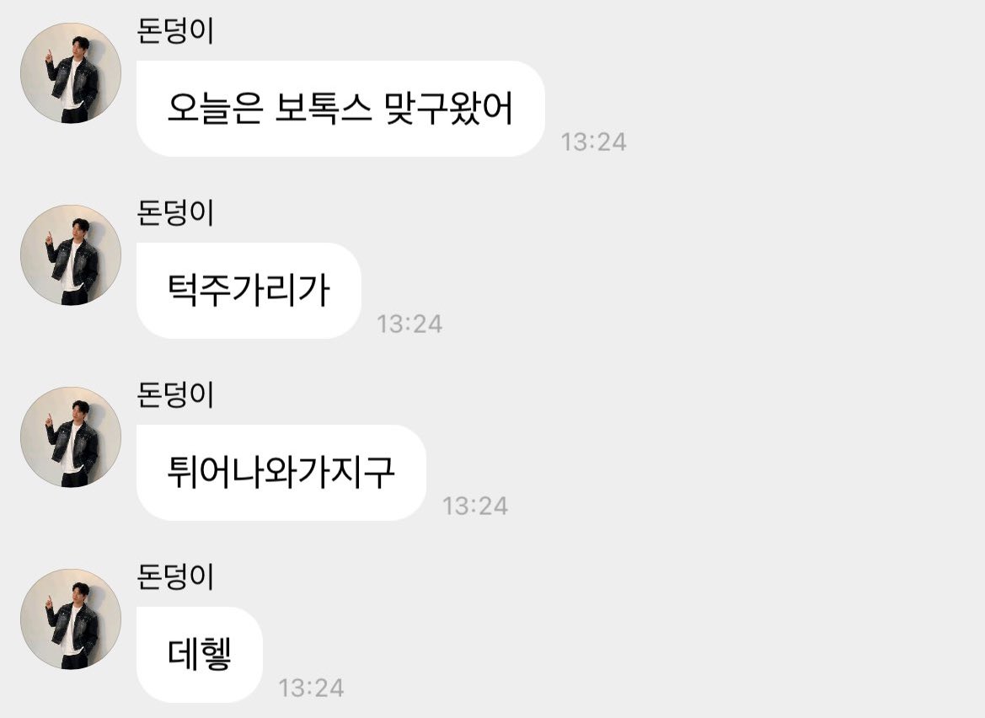Tap the '데헿' message bubble

click(x=199, y=655)
